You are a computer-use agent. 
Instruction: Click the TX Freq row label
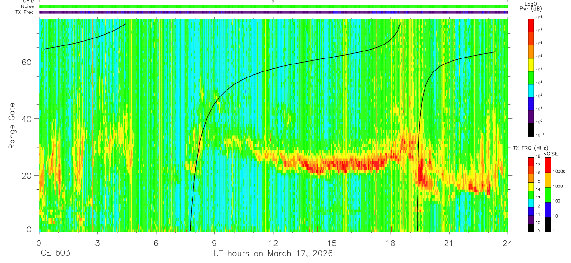click(x=24, y=12)
